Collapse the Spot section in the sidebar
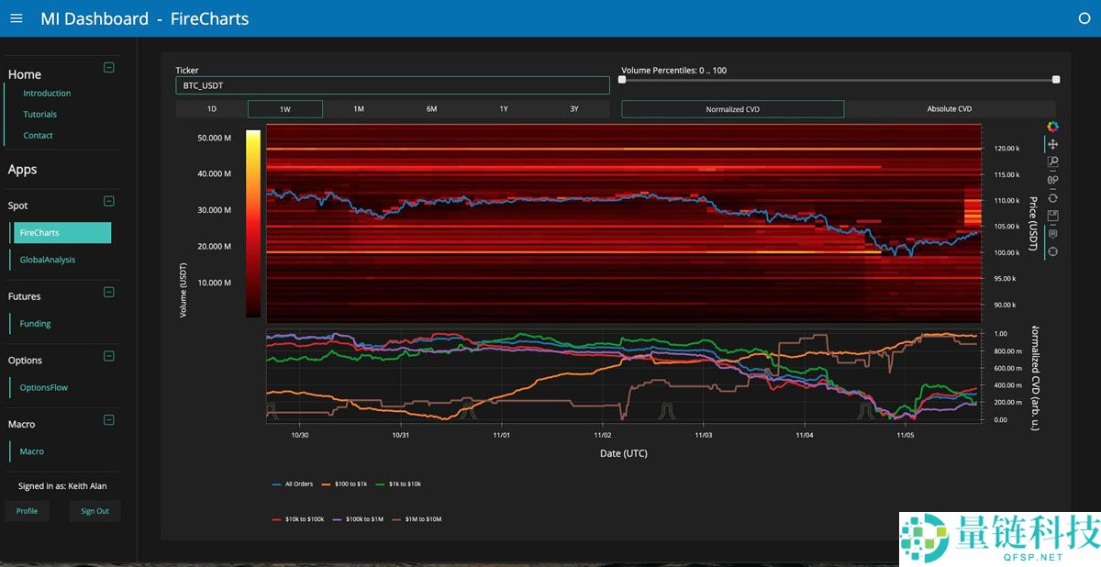The height and width of the screenshot is (567, 1101). [108, 201]
